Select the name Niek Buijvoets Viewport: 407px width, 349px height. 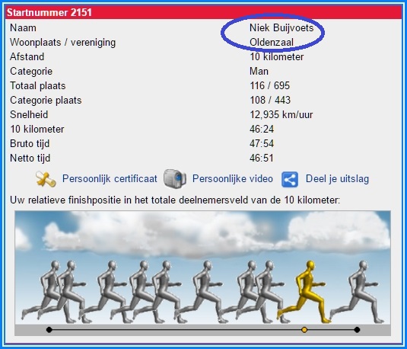pos(281,28)
